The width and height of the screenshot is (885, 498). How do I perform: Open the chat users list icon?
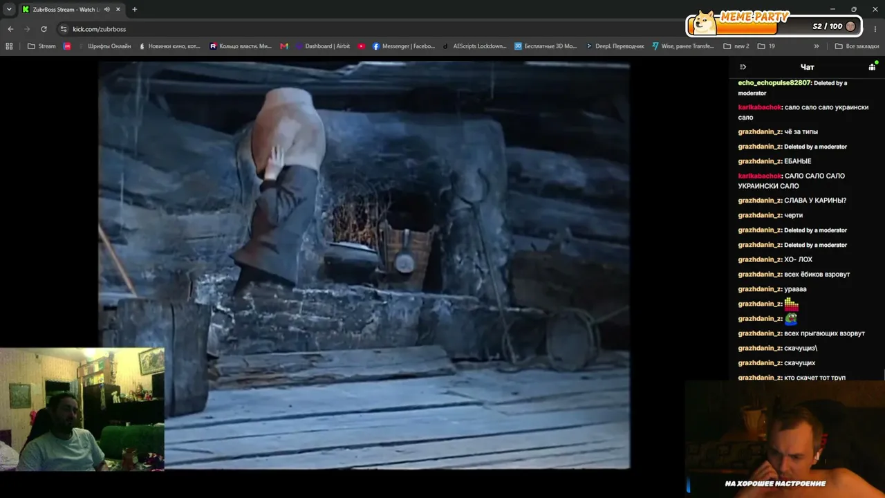873,66
